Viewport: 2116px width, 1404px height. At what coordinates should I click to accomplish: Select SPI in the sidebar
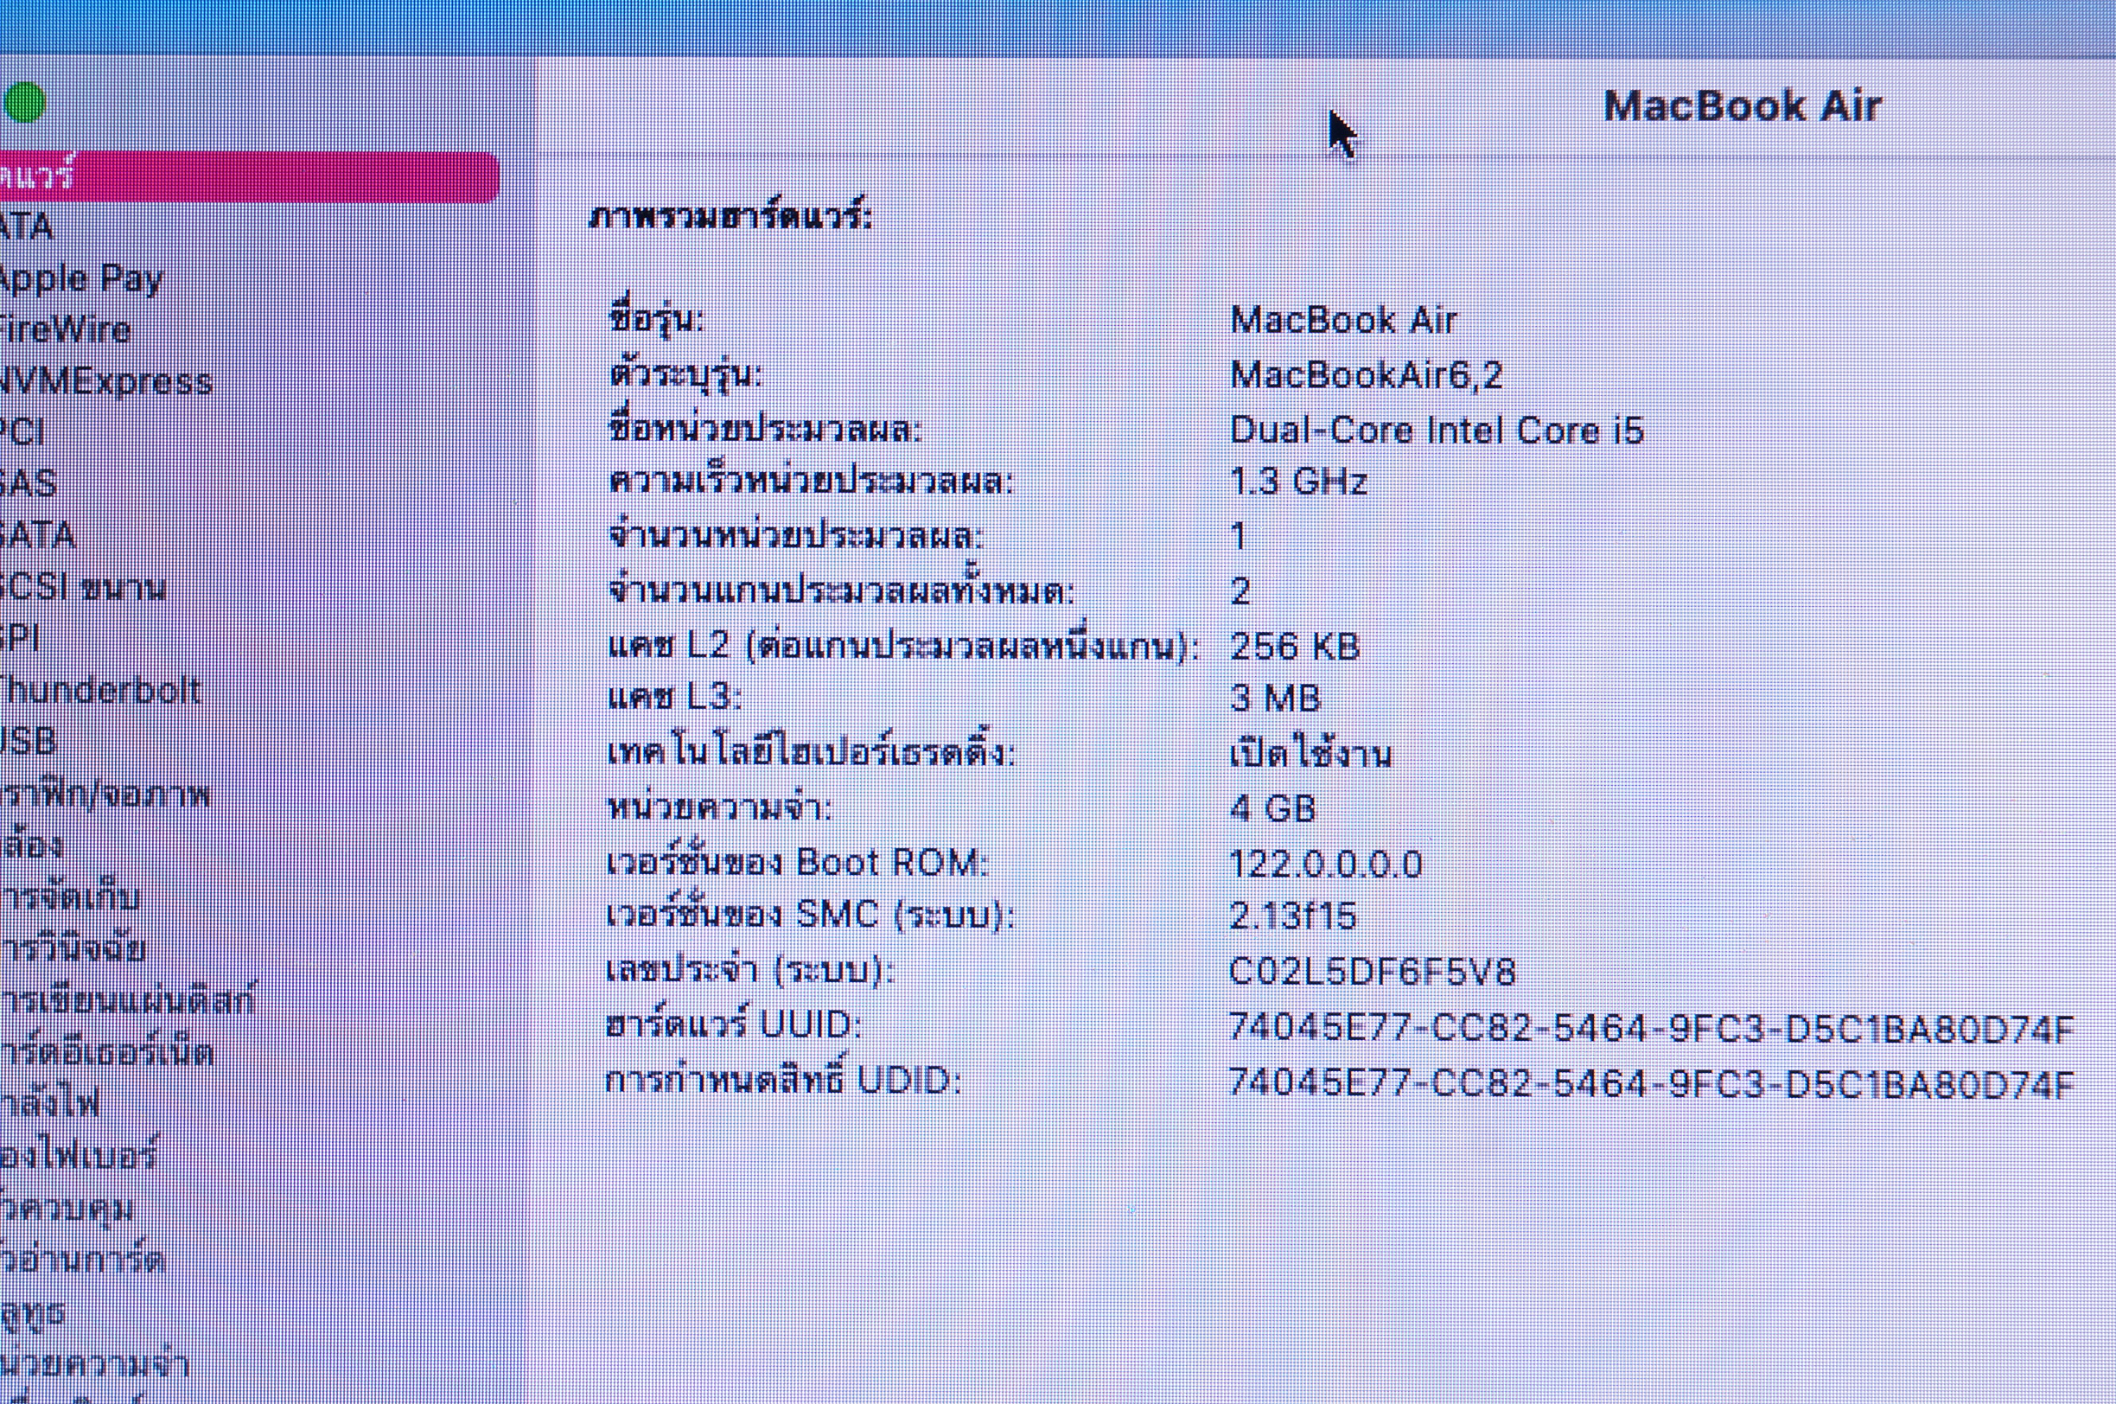click(19, 638)
